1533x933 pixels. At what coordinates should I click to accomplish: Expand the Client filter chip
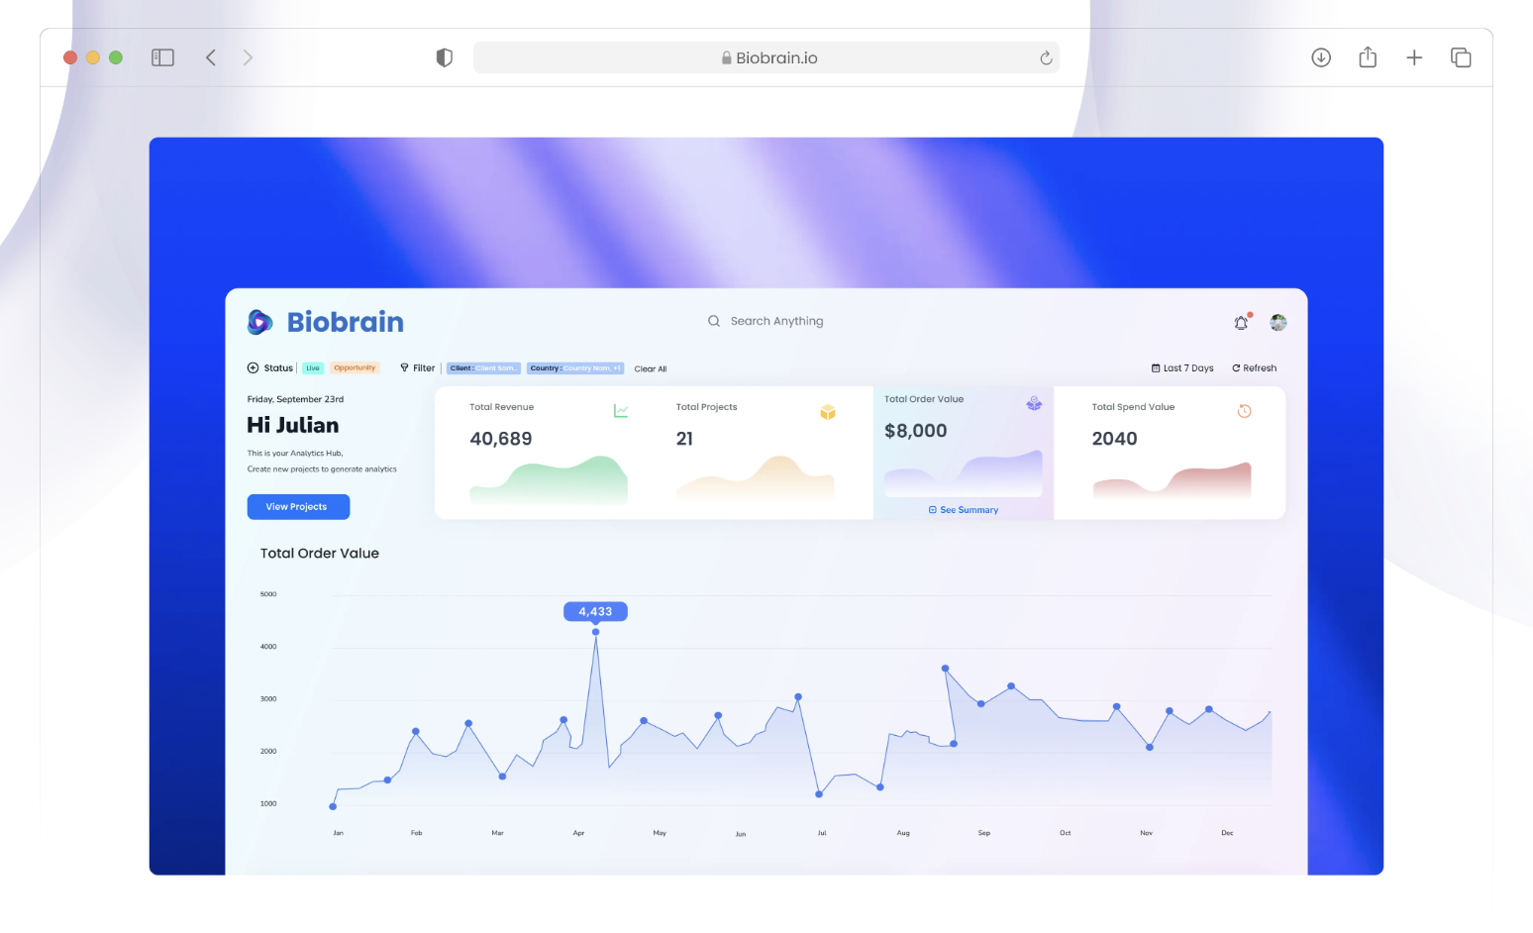point(483,368)
